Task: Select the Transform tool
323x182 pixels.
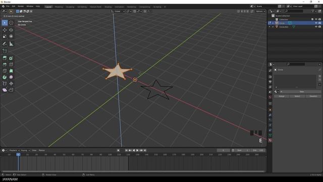Action: [x=11, y=36]
